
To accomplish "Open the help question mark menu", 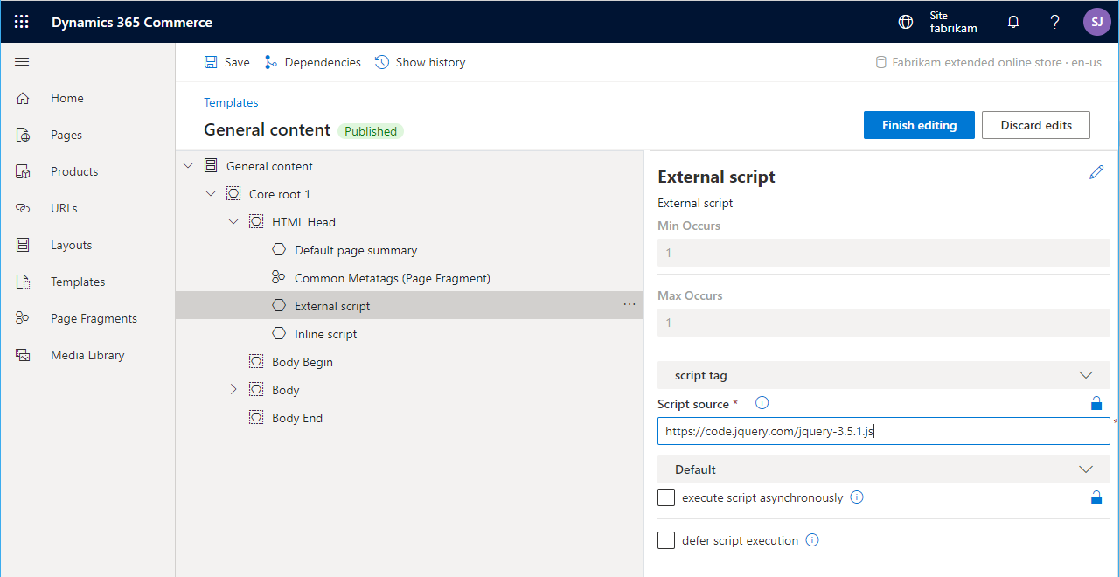I will pyautogui.click(x=1054, y=21).
